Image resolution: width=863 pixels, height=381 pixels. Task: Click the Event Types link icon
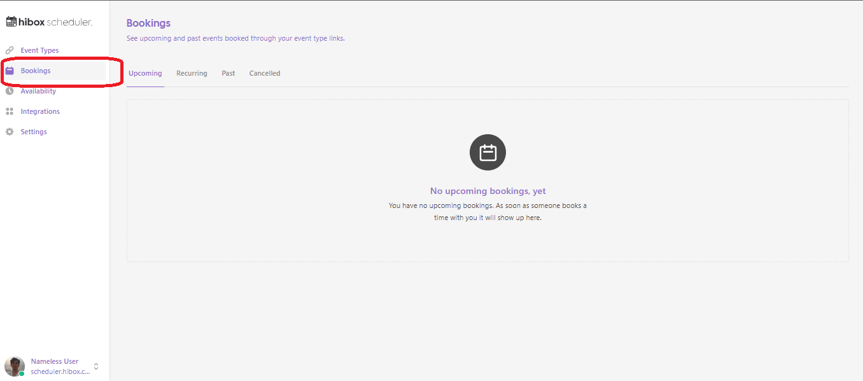coord(10,50)
